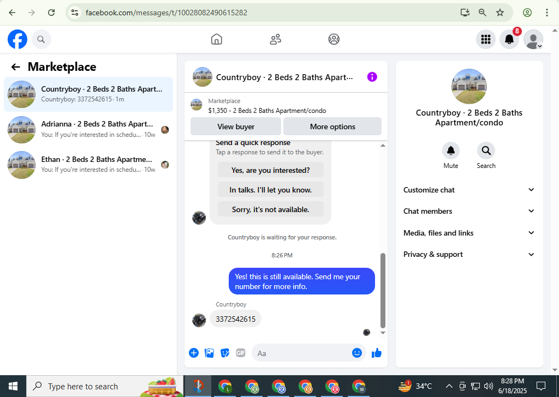Open taskbar clock showing 8:28 PM
This screenshot has height=397, width=559.
click(x=512, y=386)
